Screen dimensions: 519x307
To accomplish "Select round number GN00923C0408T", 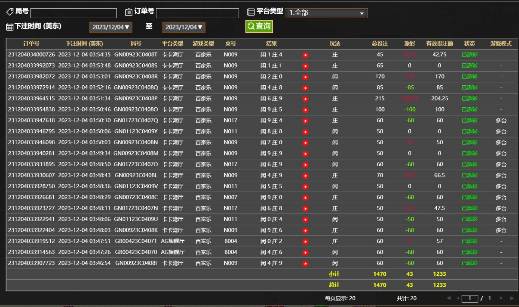I will (136, 55).
